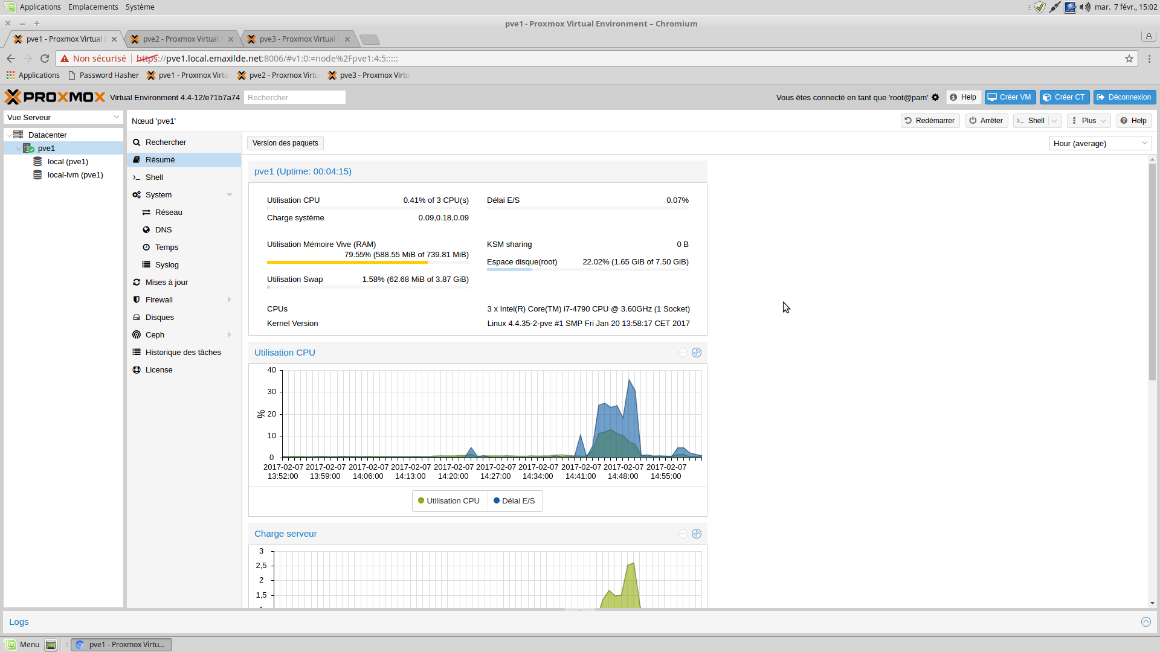Toggle Délai E/S series in legend
The image size is (1160, 652).
pos(514,501)
